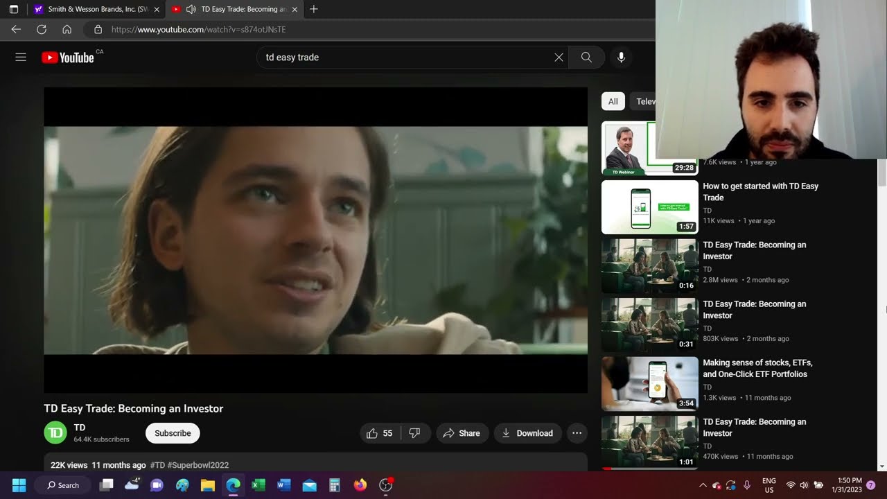Open Wi-Fi network settings in tray
887x499 pixels.
pos(790,485)
